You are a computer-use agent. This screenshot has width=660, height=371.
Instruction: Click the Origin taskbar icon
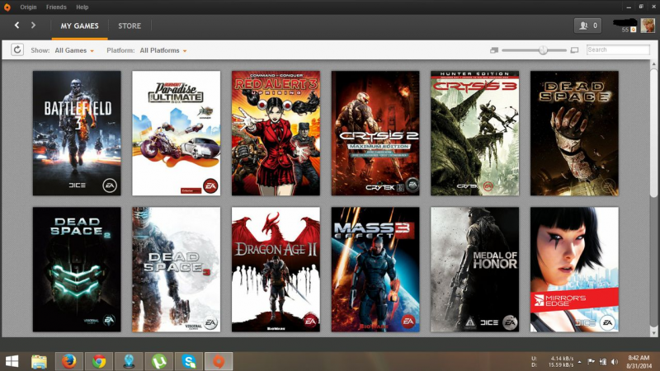click(219, 361)
